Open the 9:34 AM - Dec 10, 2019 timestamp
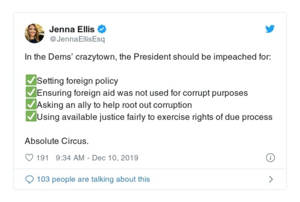Image resolution: width=300 pixels, height=202 pixels. point(97,158)
